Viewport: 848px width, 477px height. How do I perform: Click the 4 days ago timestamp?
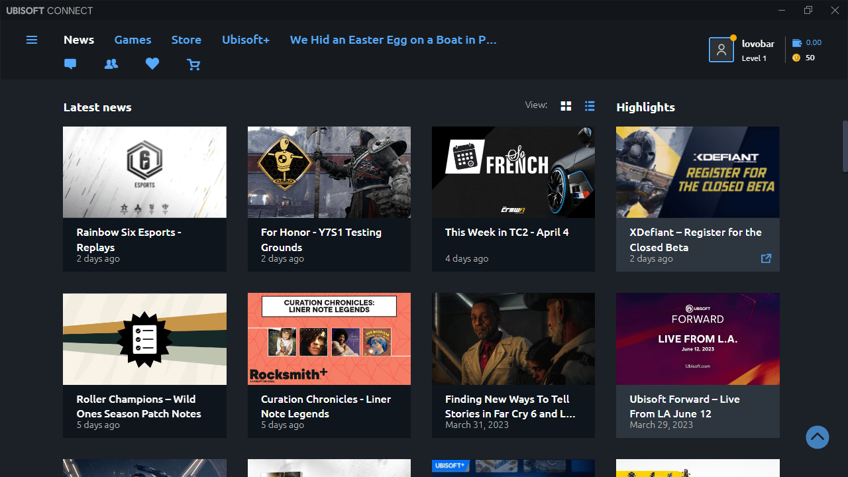(x=466, y=258)
